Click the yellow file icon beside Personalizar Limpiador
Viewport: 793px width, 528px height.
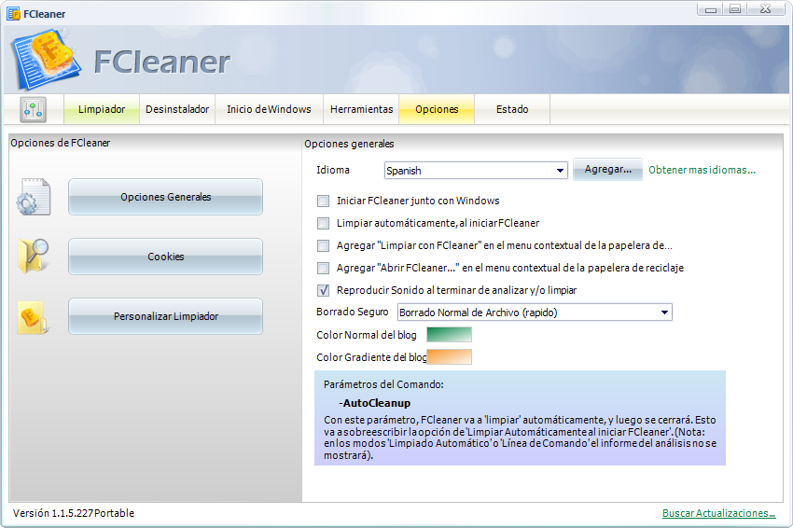pyautogui.click(x=34, y=317)
